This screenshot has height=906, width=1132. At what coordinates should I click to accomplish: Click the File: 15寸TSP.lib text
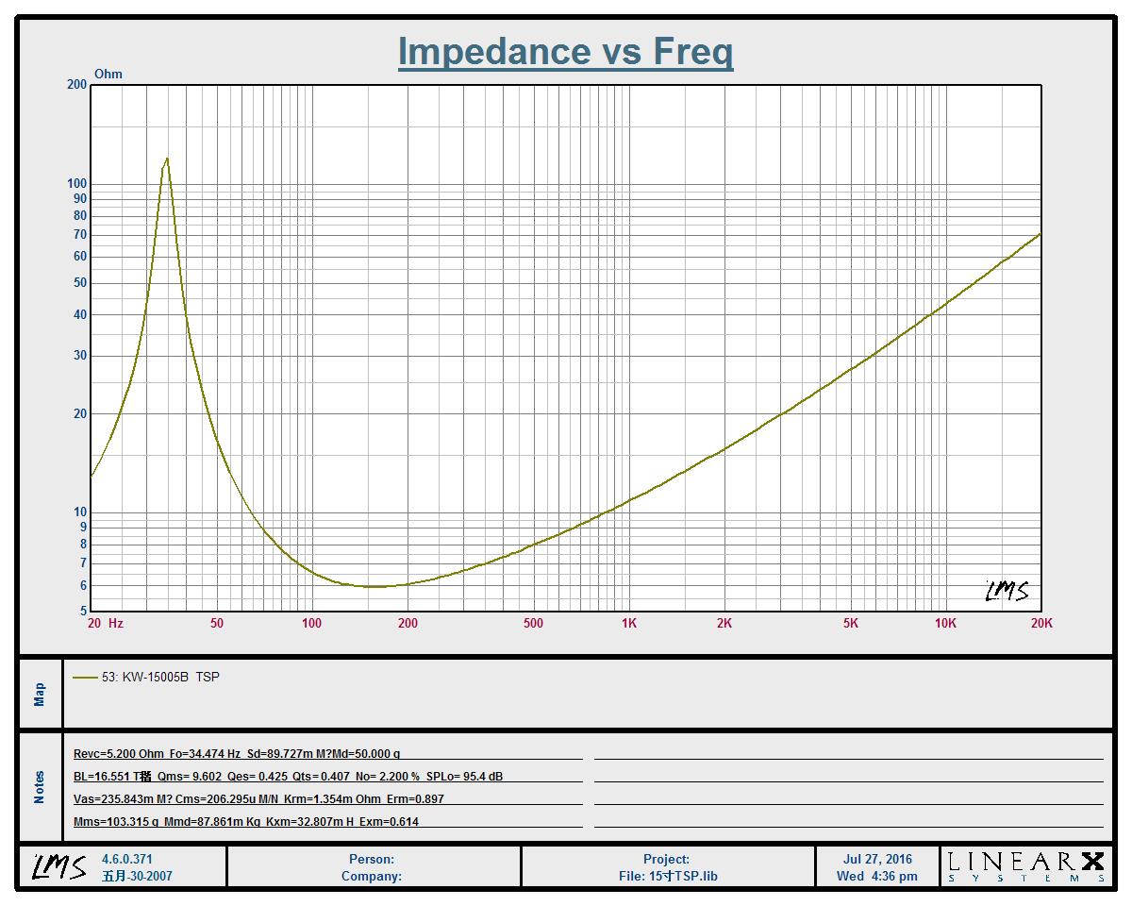pyautogui.click(x=668, y=876)
